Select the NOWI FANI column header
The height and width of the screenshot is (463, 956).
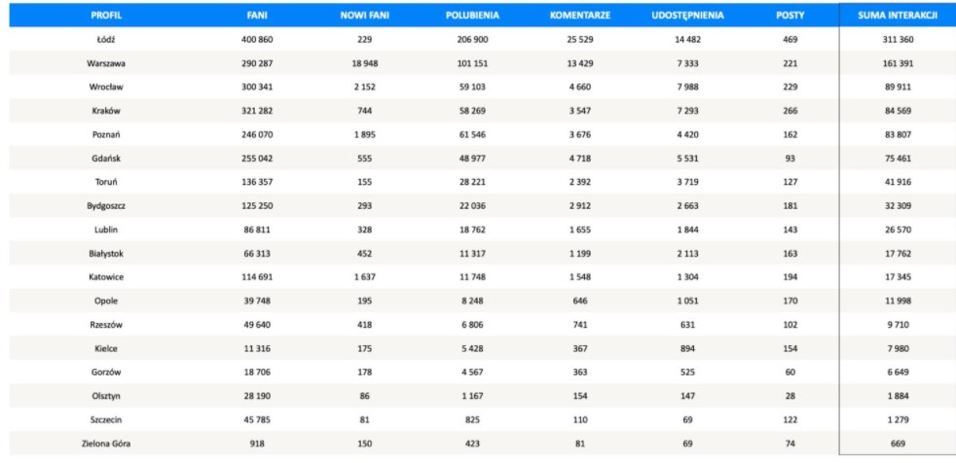click(366, 17)
